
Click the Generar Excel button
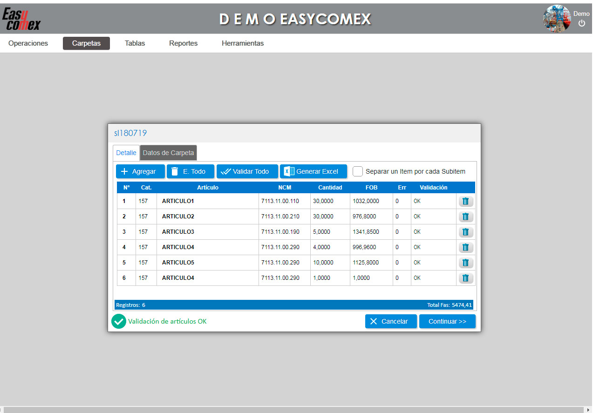point(313,171)
